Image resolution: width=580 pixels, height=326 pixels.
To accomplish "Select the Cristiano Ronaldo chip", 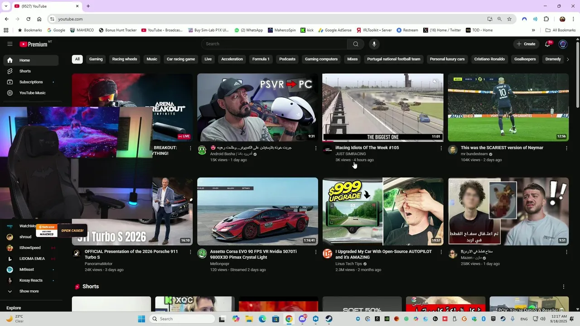I will (489, 59).
